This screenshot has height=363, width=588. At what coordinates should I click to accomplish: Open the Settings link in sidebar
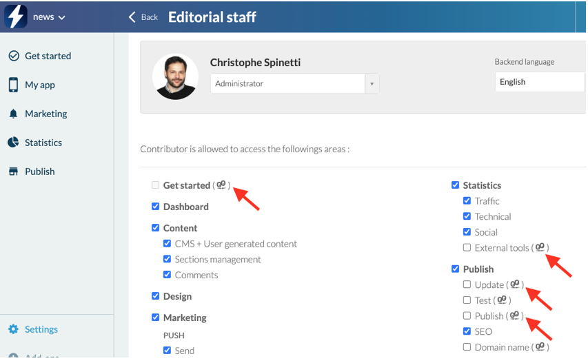pos(41,329)
